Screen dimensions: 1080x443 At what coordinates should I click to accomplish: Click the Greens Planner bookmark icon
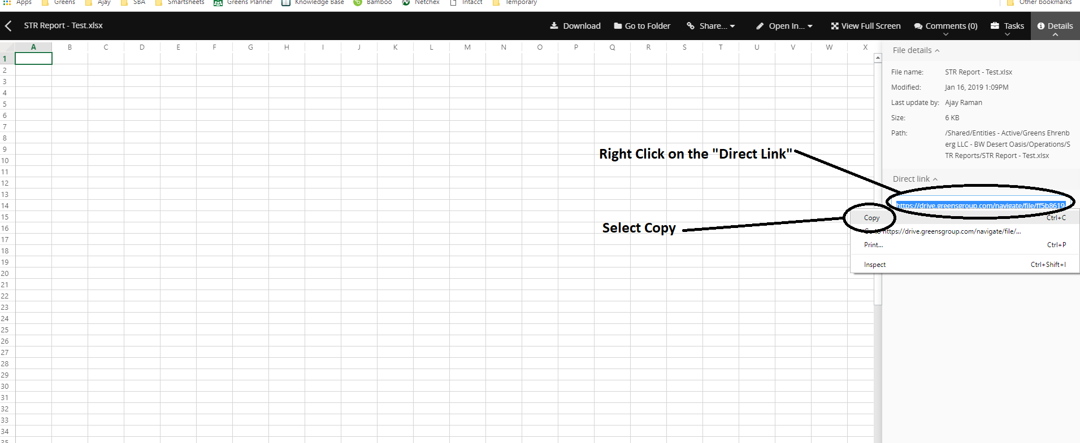(218, 3)
